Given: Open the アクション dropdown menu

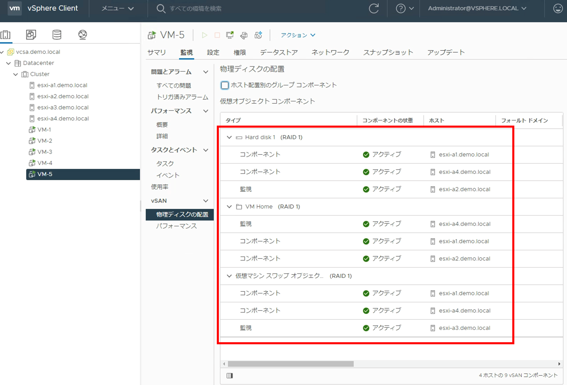Looking at the screenshot, I should point(298,35).
